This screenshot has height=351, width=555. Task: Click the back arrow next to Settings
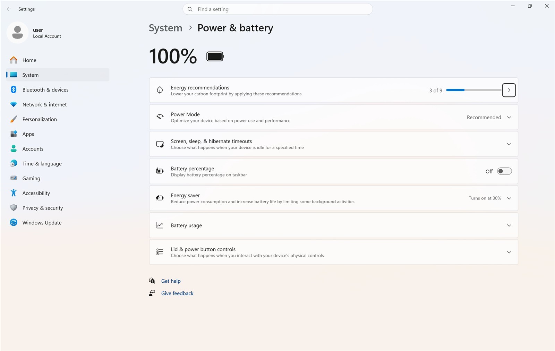click(9, 9)
